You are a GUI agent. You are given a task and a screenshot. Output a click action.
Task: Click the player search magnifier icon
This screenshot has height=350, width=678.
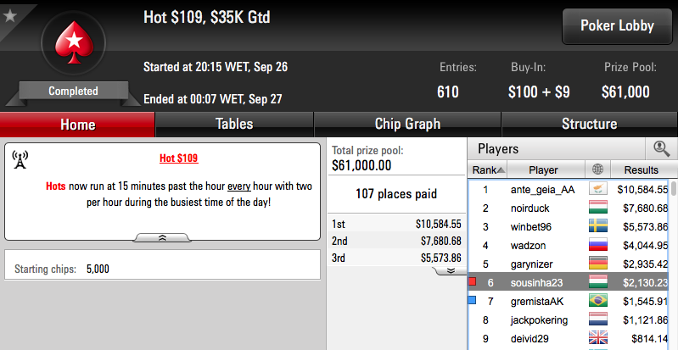tap(661, 149)
